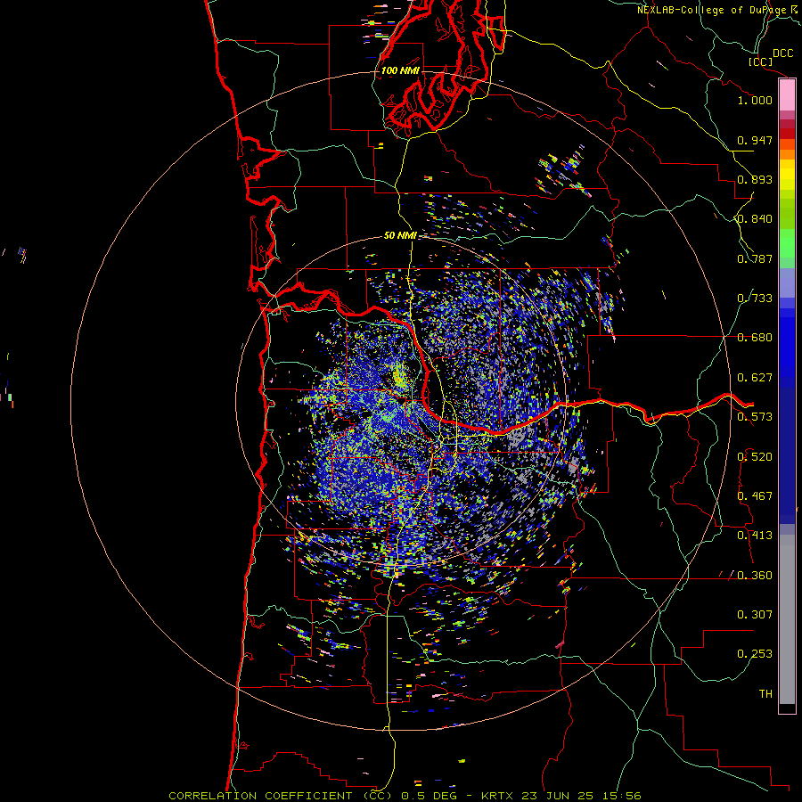Select the 0.947 legend value
This screenshot has width=802, height=802.
[x=755, y=140]
